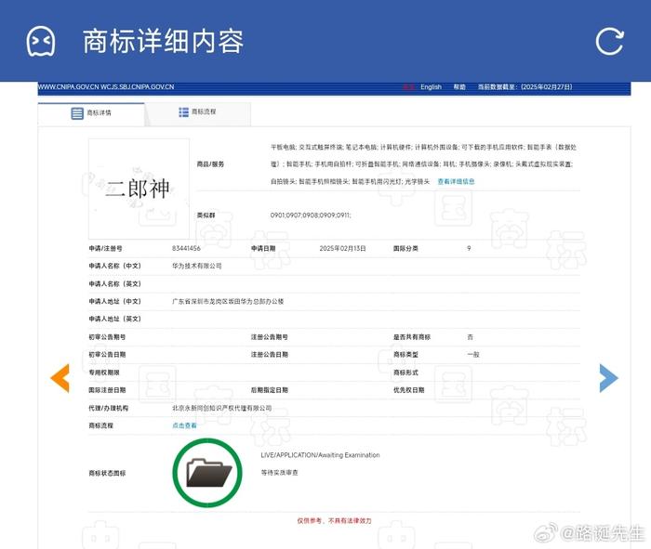Click the 二郎神 trademark image
Viewport: 651px width, 549px height.
coord(139,189)
